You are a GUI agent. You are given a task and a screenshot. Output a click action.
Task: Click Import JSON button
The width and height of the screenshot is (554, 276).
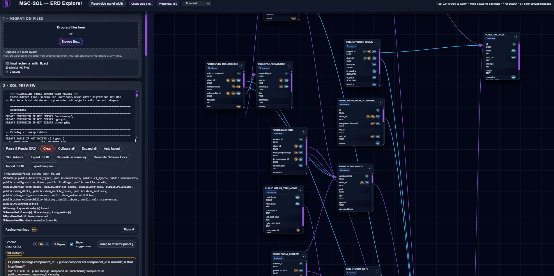(15, 166)
